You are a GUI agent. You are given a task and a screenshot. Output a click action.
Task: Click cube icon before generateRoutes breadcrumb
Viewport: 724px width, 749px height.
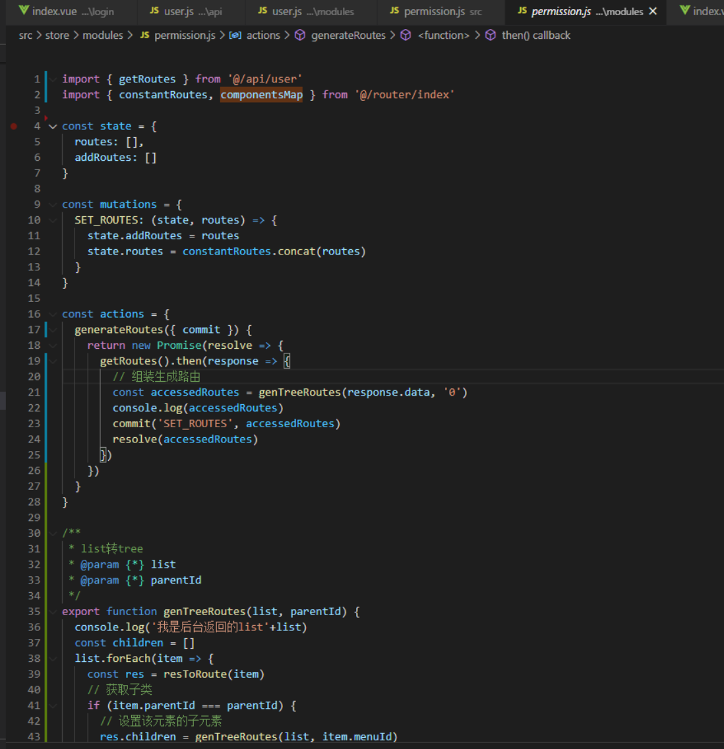click(x=300, y=36)
